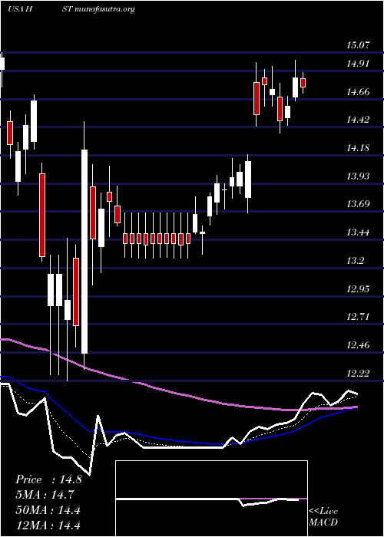Click the 14.91 price axis label

pos(358,64)
